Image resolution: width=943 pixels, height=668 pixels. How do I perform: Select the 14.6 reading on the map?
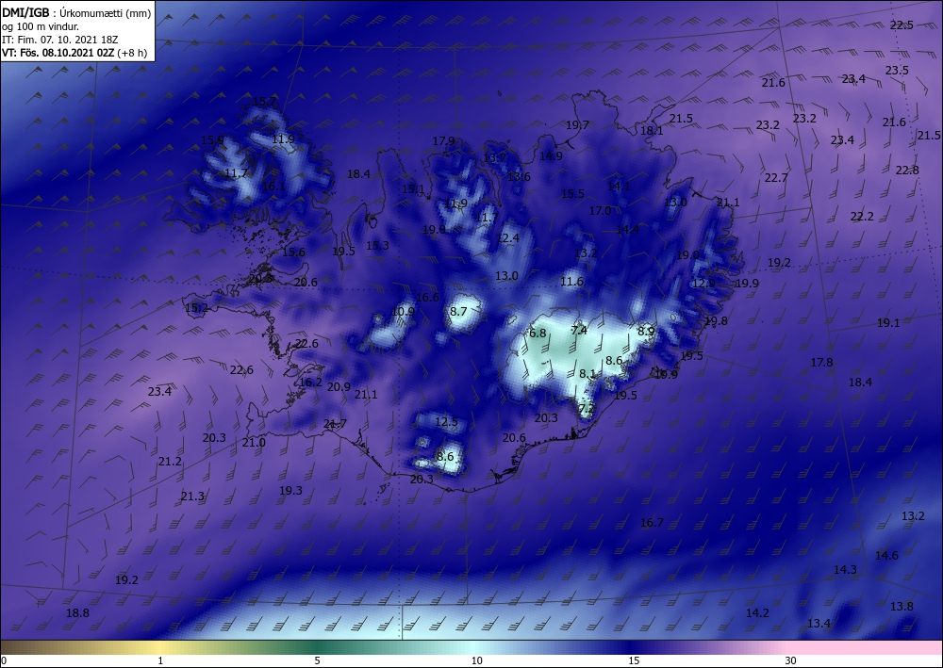coord(886,555)
